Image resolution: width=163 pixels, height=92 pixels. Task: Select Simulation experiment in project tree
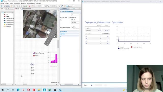[x=9, y=19]
